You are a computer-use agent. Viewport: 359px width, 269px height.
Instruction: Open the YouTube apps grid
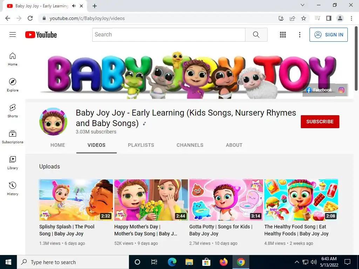click(x=283, y=35)
